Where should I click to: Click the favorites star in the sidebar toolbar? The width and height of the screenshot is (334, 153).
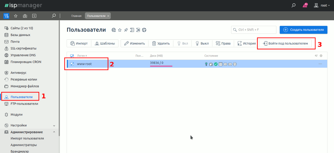[x=16, y=16]
